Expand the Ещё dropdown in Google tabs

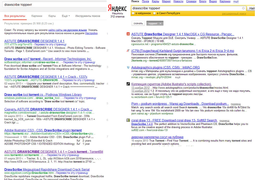(x=66, y=16)
